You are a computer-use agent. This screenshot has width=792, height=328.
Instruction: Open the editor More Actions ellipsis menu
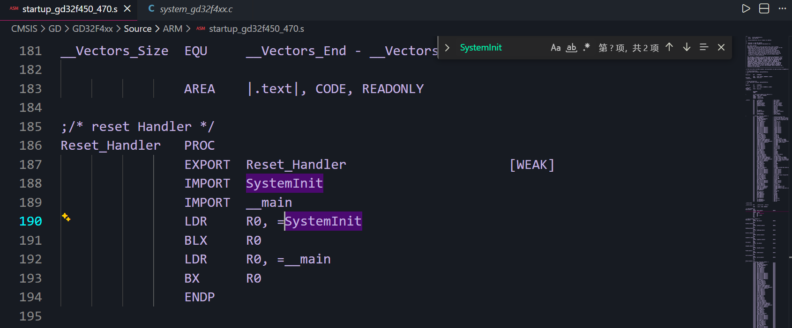coord(782,8)
